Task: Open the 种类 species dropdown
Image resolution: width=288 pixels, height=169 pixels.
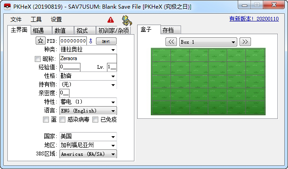Action: coord(88,50)
